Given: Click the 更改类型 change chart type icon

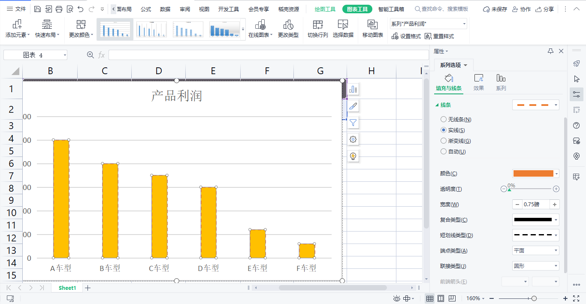Looking at the screenshot, I should 288,24.
